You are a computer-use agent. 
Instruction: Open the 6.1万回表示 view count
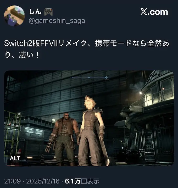coord(82,181)
